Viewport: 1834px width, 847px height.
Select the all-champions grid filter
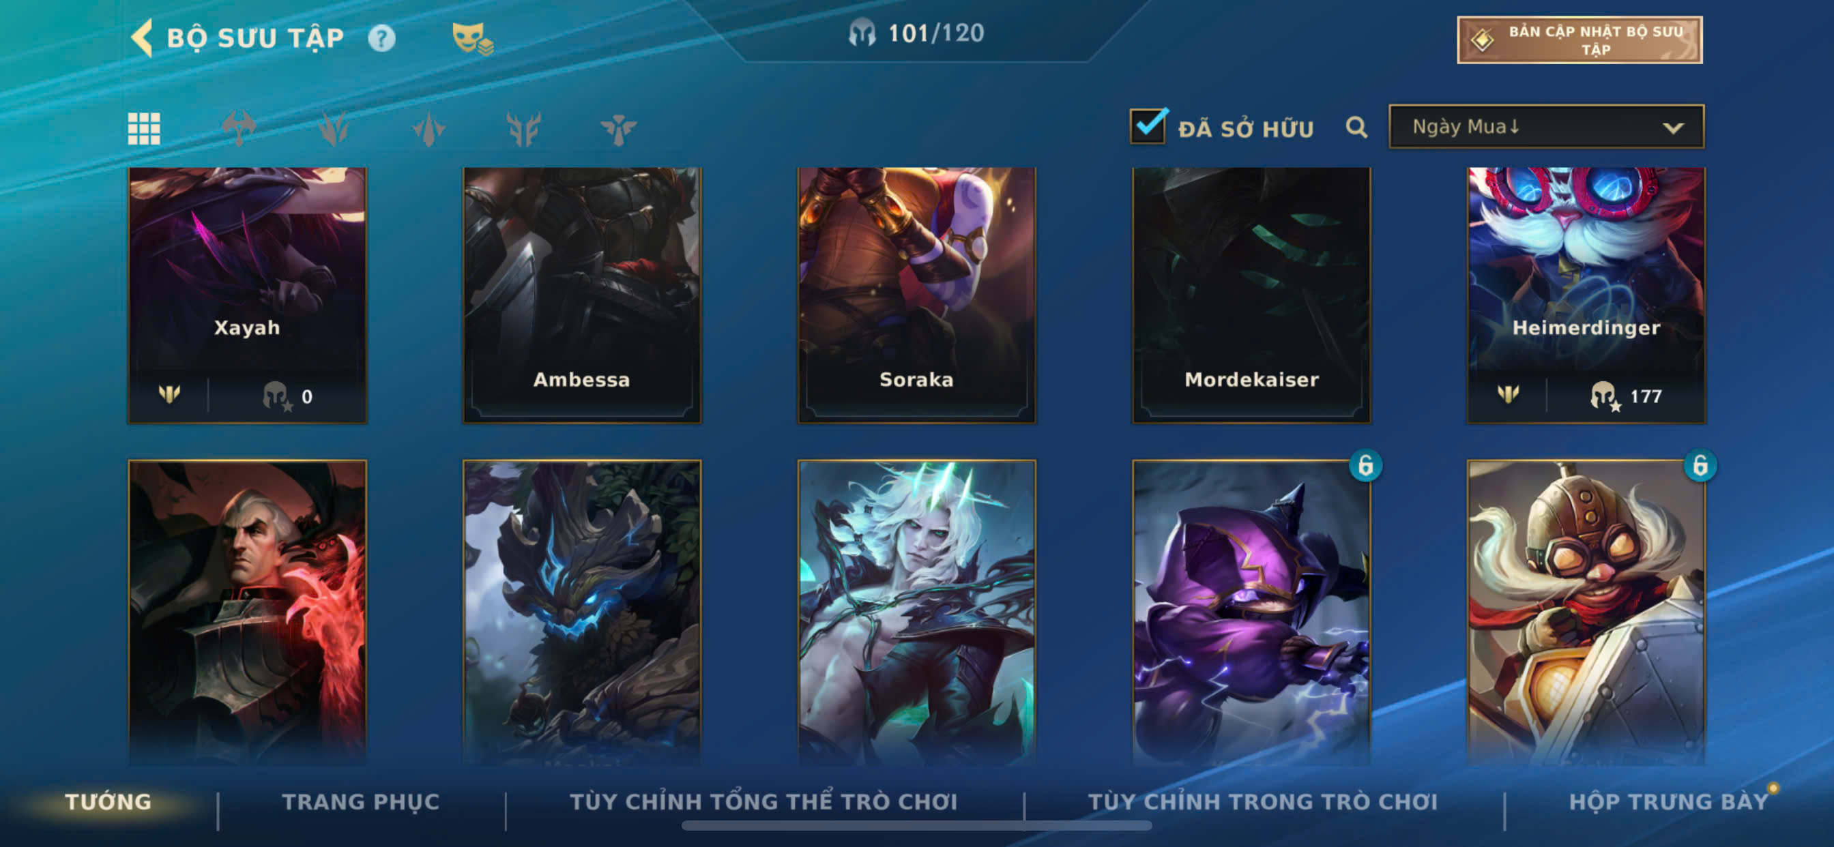pos(144,129)
